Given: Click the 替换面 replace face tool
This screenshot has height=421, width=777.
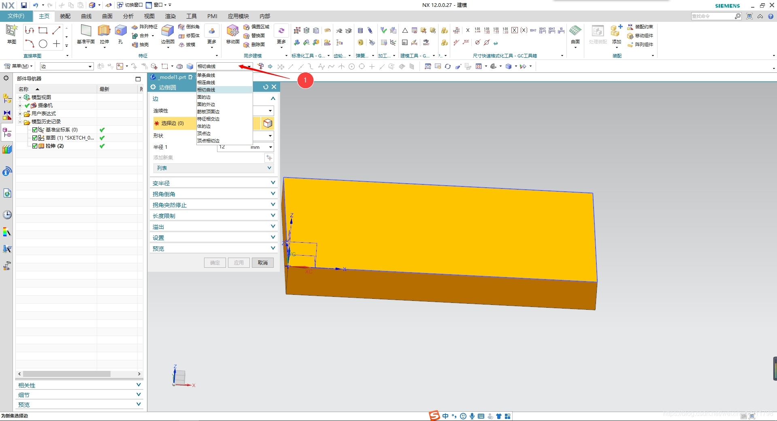Looking at the screenshot, I should pos(254,36).
